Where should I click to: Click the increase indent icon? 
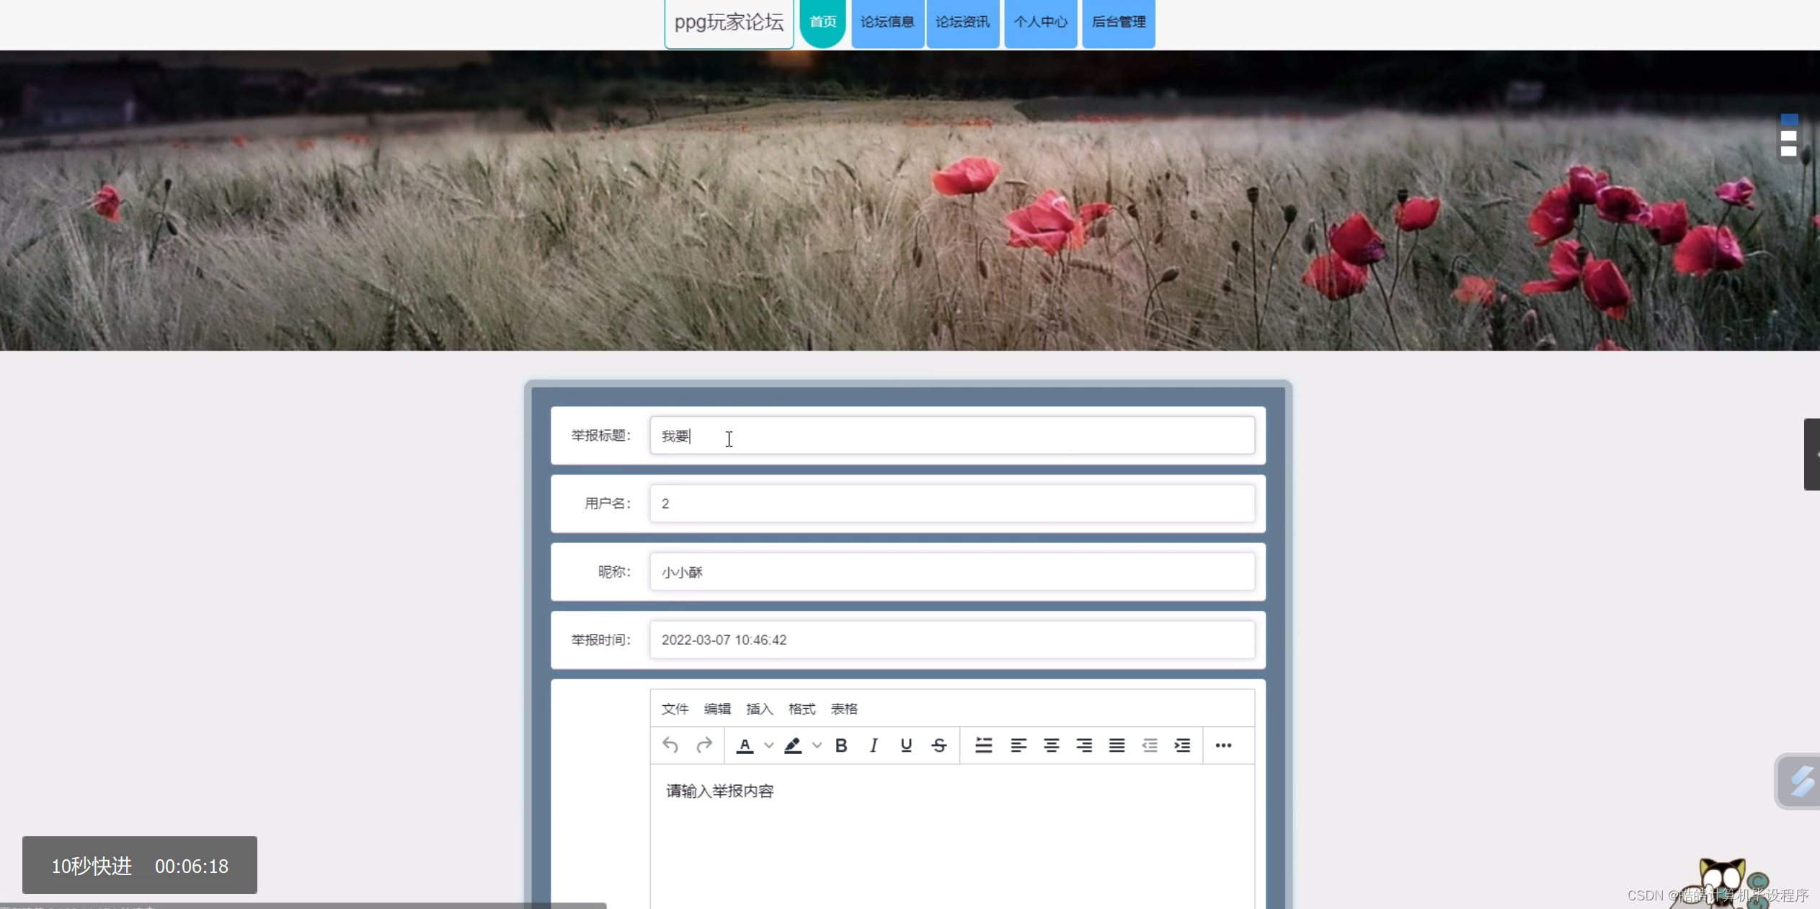coord(1182,745)
